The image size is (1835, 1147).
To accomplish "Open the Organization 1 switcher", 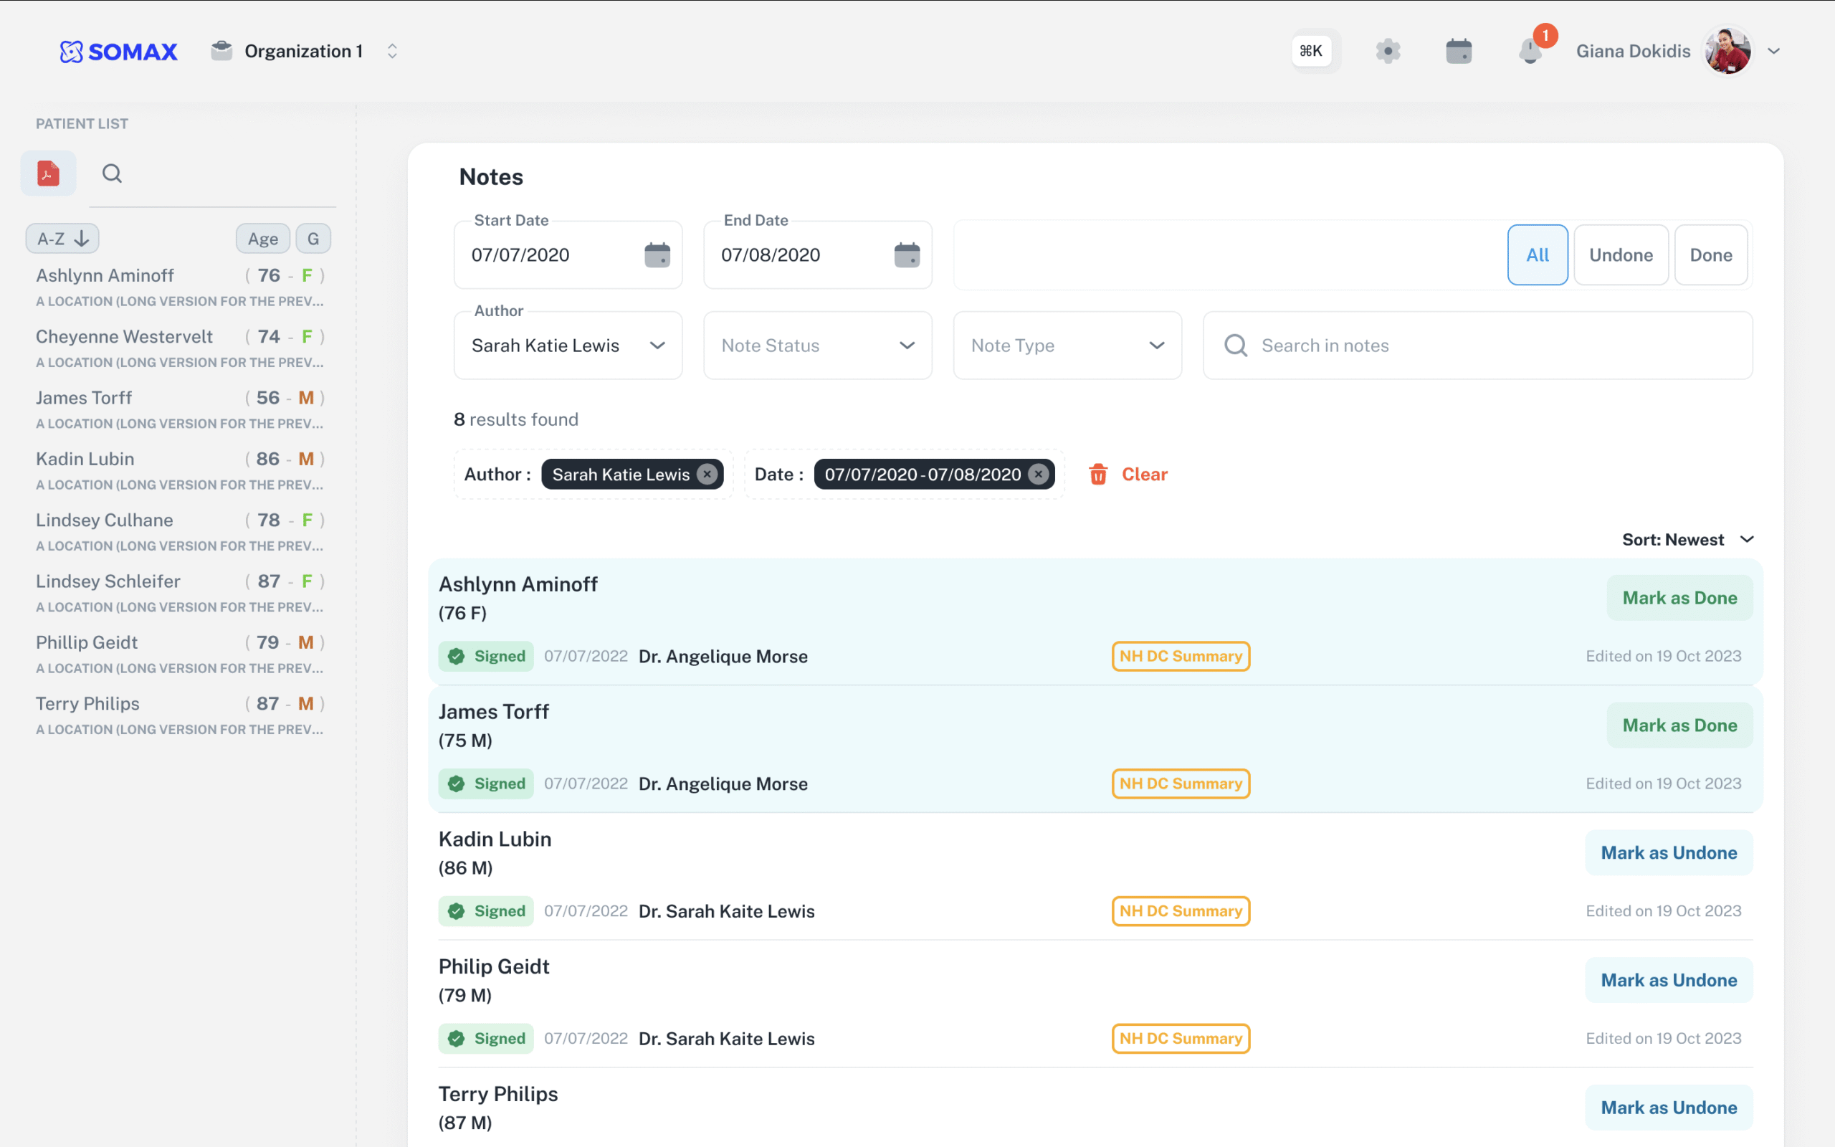I will [303, 51].
